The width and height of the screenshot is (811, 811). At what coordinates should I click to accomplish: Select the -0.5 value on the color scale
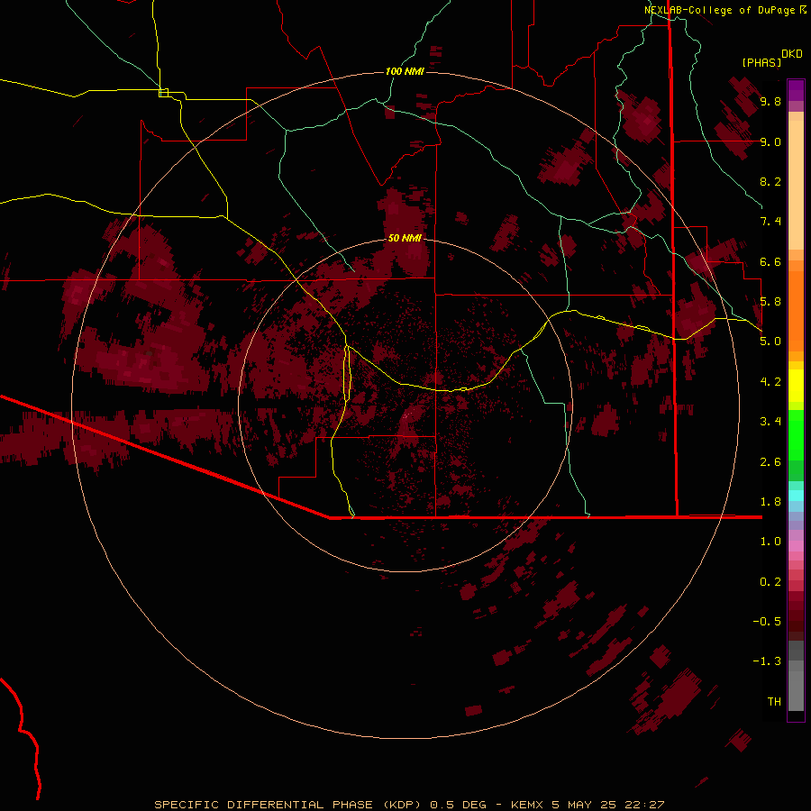click(767, 622)
